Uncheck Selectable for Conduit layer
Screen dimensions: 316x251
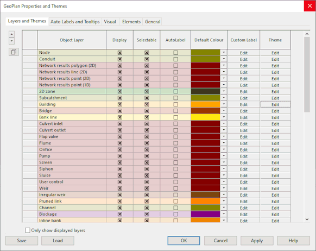147,59
